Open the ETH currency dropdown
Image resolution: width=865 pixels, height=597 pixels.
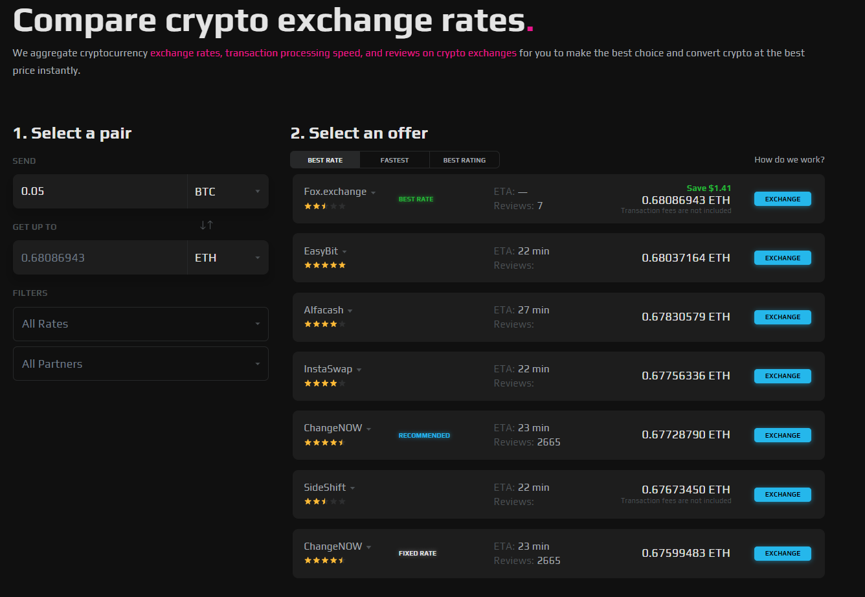click(227, 257)
